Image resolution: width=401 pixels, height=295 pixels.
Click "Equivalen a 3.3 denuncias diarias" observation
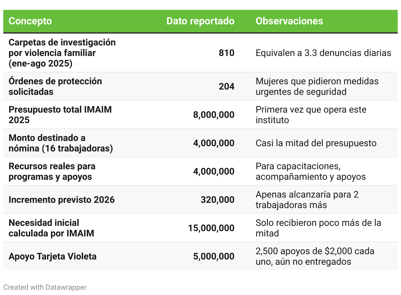coord(323,53)
